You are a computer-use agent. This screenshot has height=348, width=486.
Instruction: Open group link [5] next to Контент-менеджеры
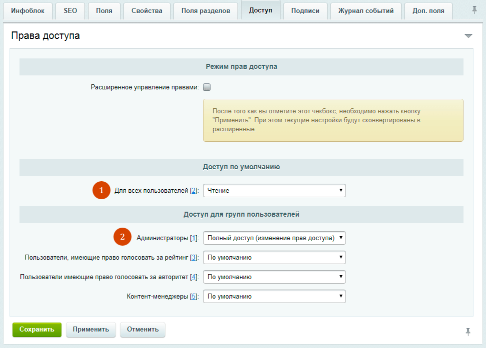coord(194,297)
